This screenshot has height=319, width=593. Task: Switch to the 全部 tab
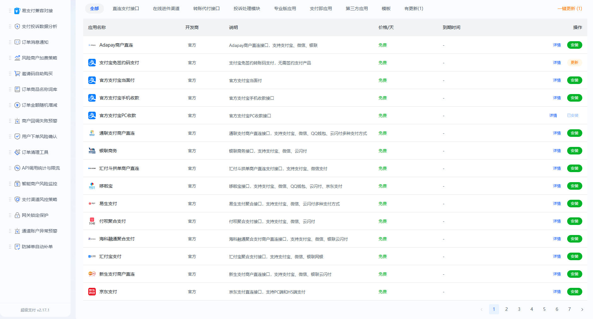pos(95,8)
